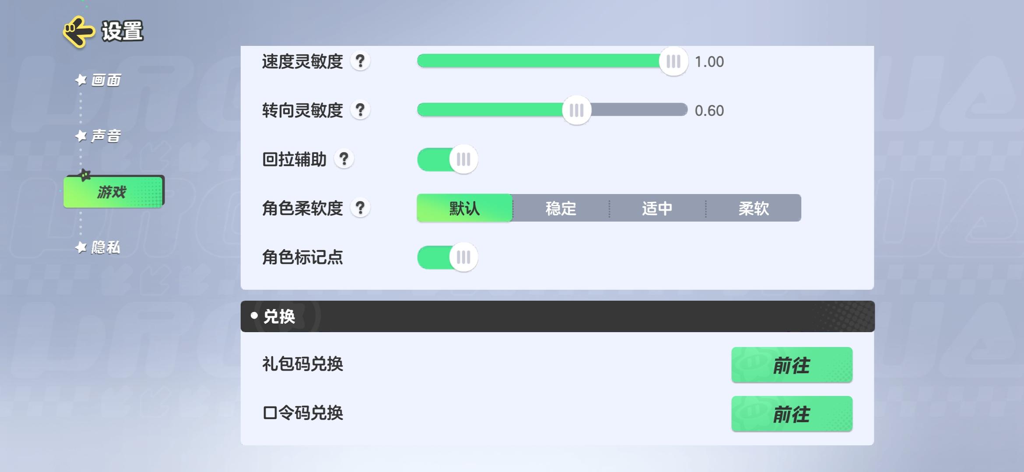Select 默认 softness option

(464, 208)
